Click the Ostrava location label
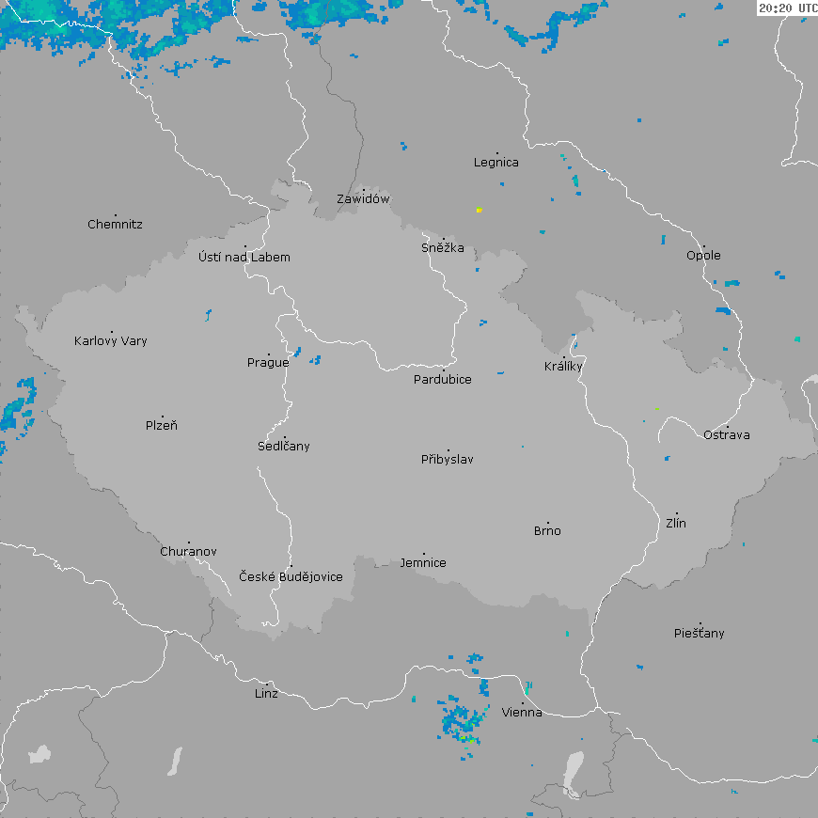This screenshot has width=818, height=818. tap(727, 435)
